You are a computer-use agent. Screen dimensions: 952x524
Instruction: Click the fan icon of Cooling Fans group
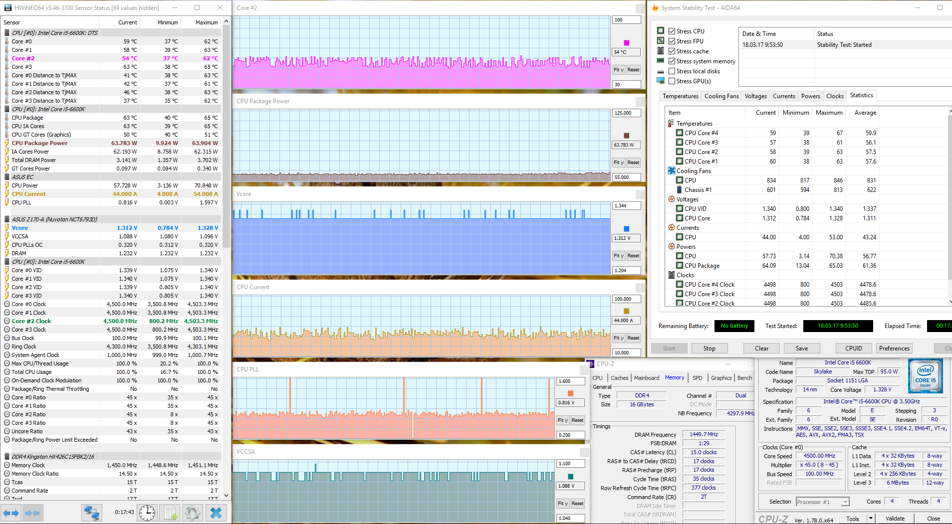click(672, 171)
